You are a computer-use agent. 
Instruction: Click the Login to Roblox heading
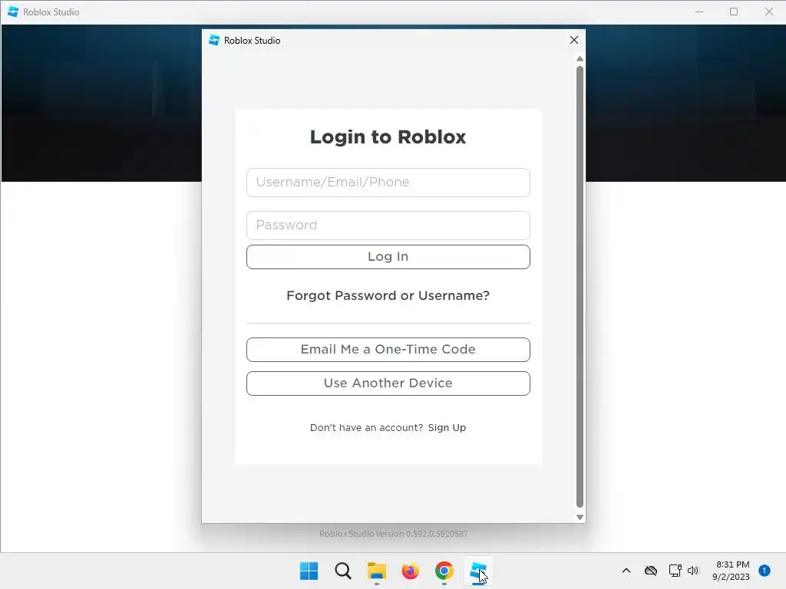click(388, 137)
